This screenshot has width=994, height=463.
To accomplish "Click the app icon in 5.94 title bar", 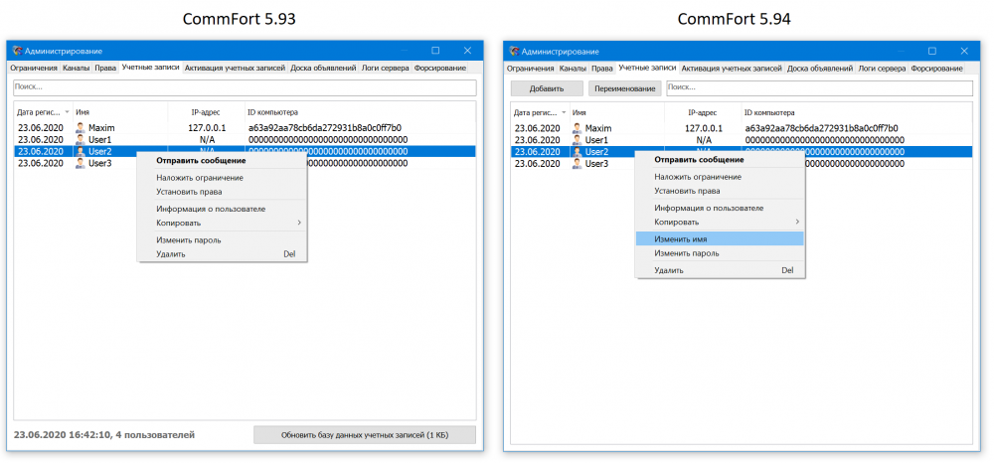I will 513,51.
